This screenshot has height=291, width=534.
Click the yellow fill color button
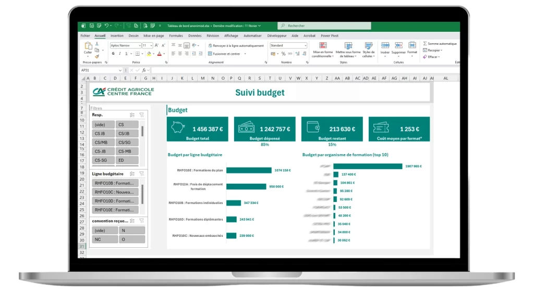(x=149, y=54)
